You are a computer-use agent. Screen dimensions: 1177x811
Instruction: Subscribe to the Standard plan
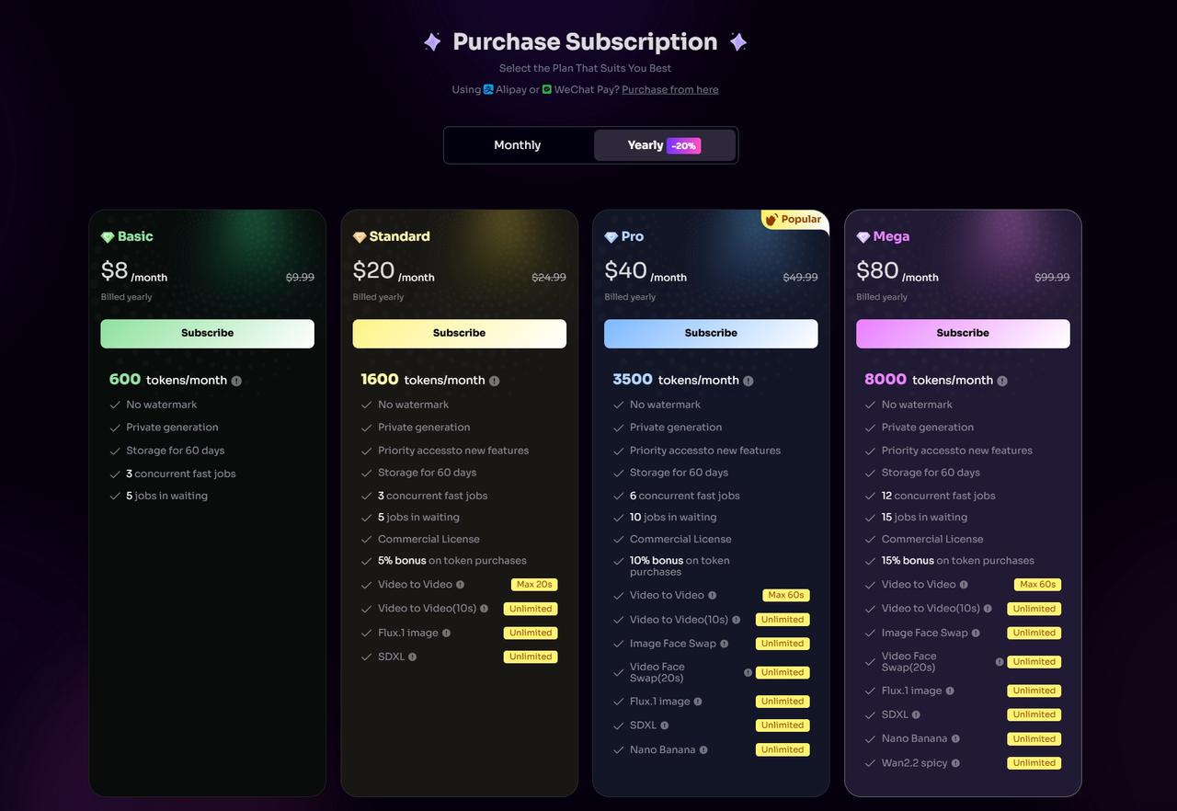459,334
